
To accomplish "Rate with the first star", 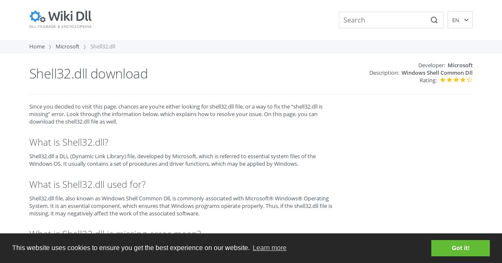I will tap(443, 80).
